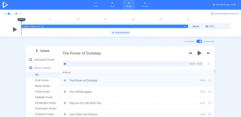Viewport: 241px width, 117px height.
Task: Expand the Music Library section
Action: [x=42, y=68]
